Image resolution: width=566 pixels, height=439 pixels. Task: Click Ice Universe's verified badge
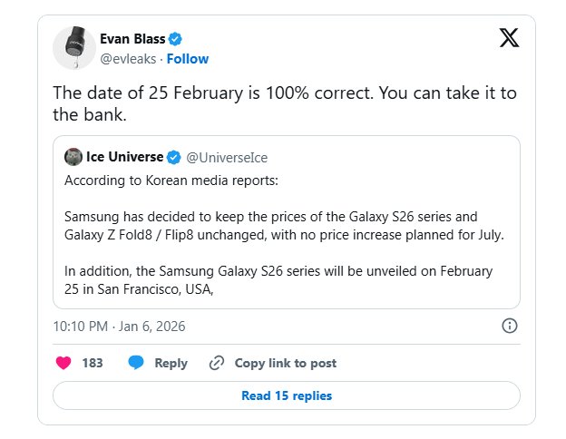click(173, 157)
